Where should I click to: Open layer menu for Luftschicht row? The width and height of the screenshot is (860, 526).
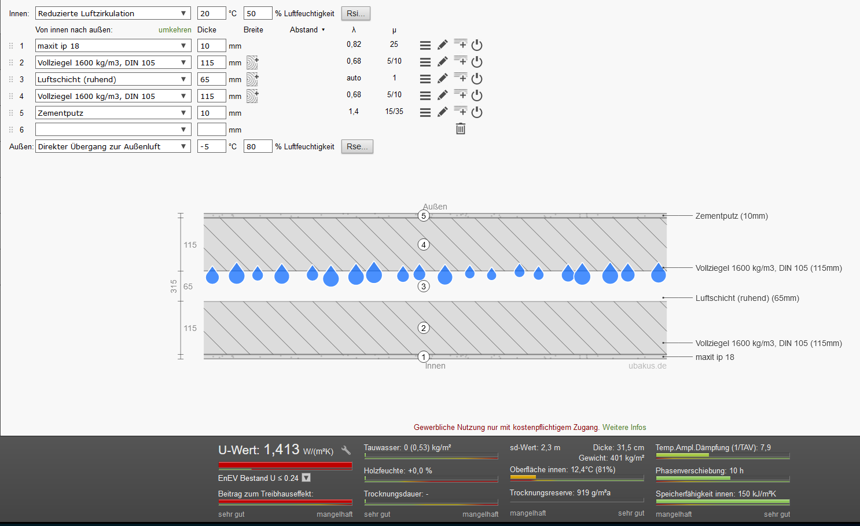point(425,79)
